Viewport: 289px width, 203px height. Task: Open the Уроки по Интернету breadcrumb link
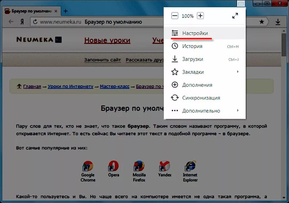point(71,87)
